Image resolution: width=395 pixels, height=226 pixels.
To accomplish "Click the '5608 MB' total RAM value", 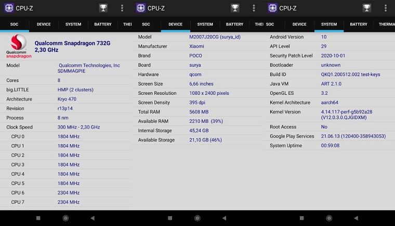I will coord(199,112).
